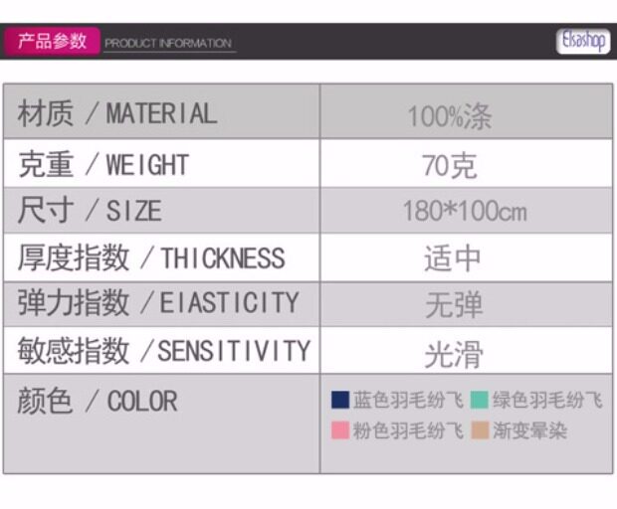Click the 材质 / MATERIAL row label
617x509 pixels.
pyautogui.click(x=116, y=113)
